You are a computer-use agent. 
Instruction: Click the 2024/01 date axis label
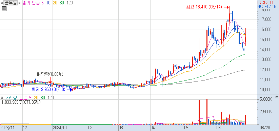60,128
